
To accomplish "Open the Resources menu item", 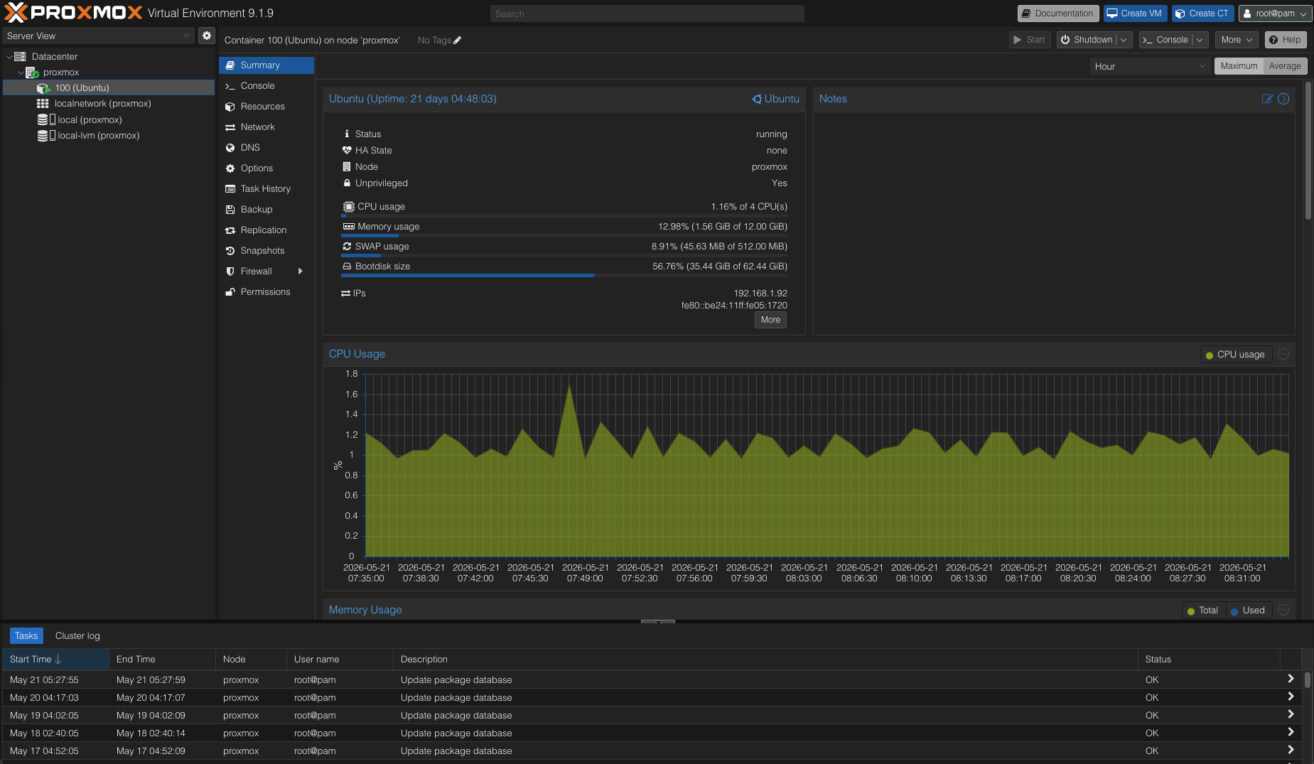I will [266, 106].
